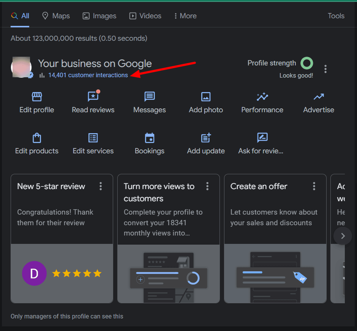Switch to the Maps tab
The image size is (357, 331).
[x=56, y=16]
